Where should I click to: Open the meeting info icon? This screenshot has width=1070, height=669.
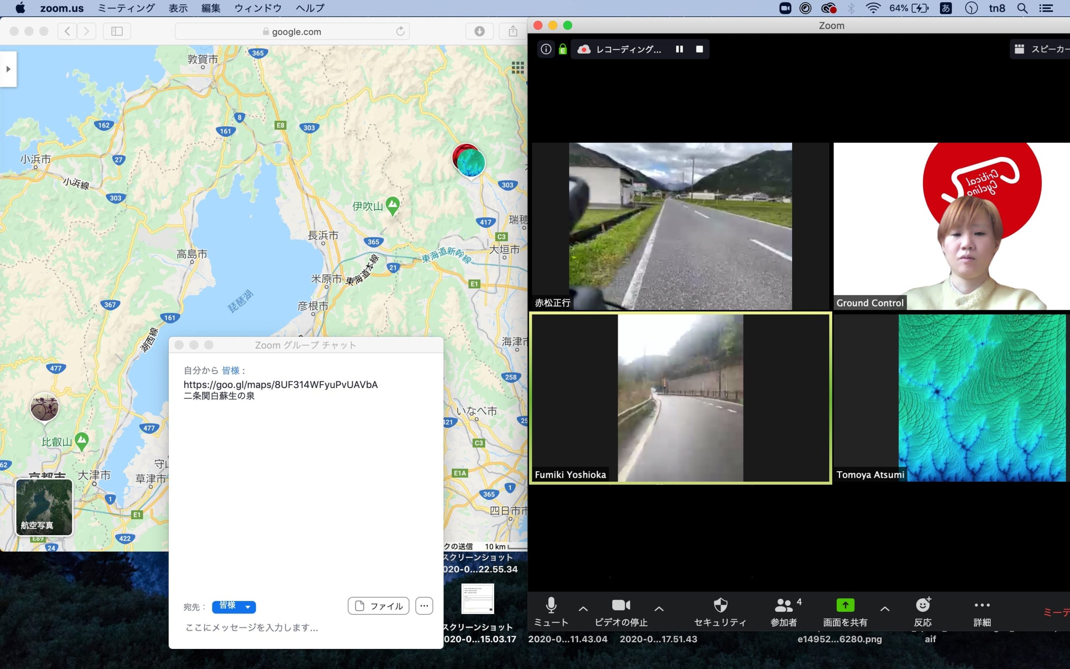(546, 49)
